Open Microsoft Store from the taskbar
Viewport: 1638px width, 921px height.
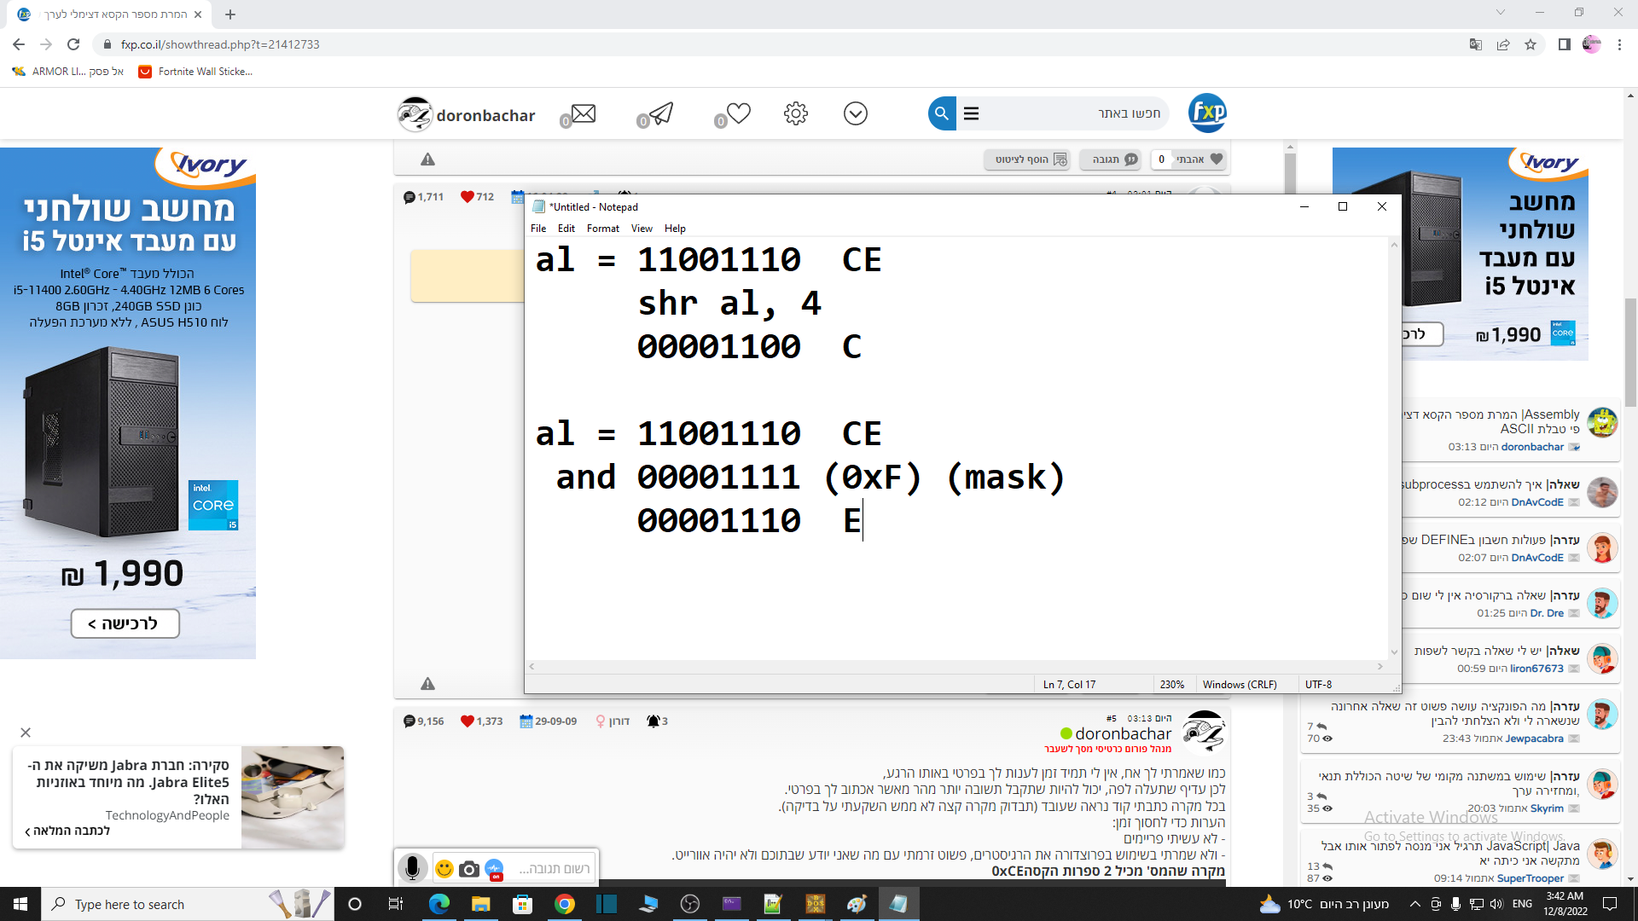(x=524, y=904)
